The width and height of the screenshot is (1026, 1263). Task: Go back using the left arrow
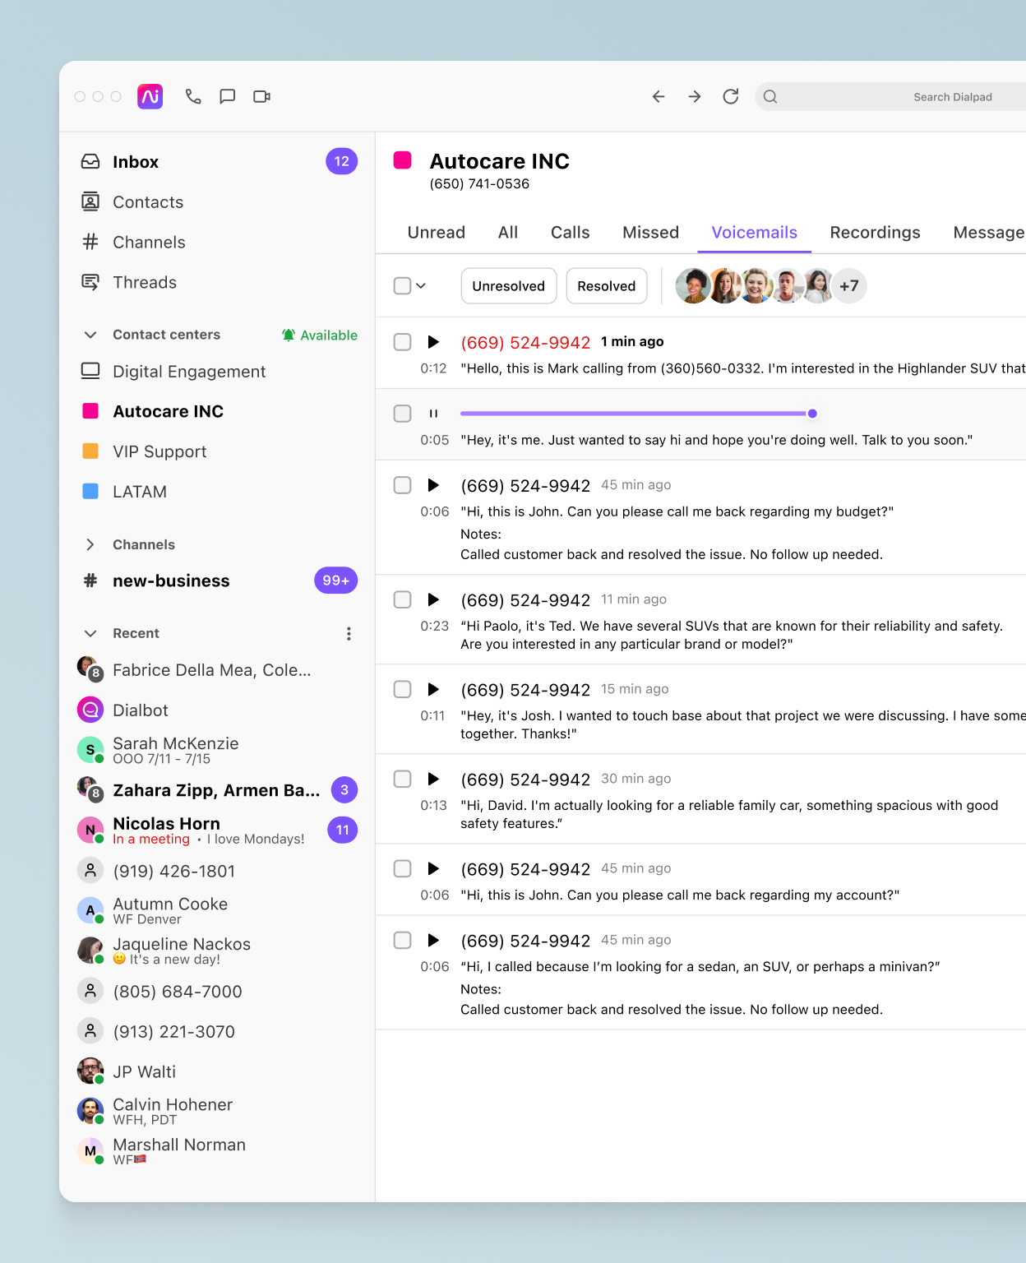click(x=659, y=96)
